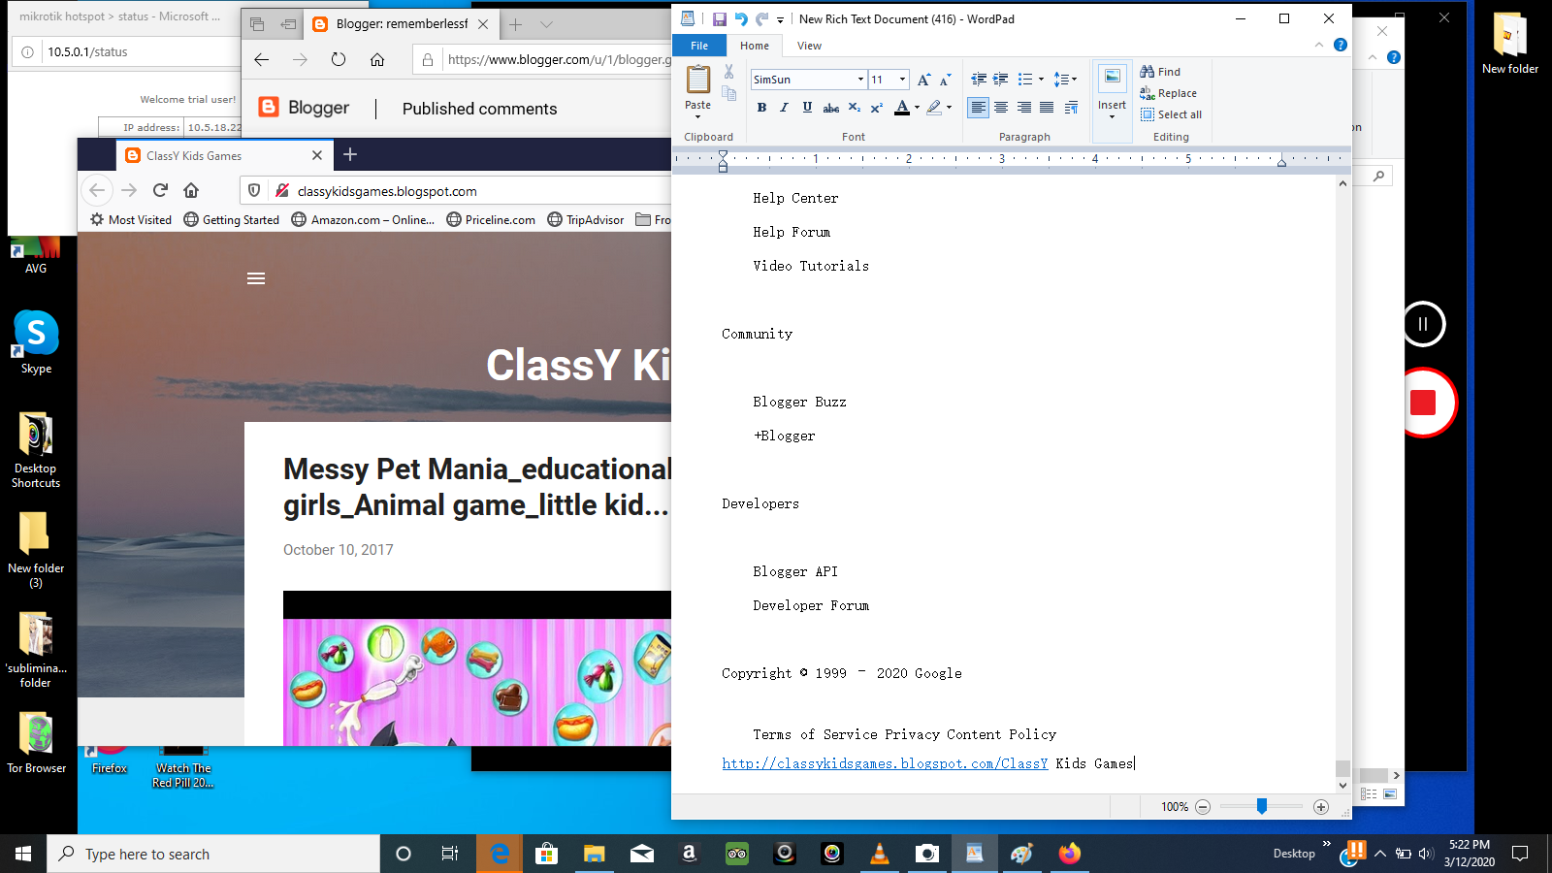
Task: Reload the ClassY Kids Games page in Firefox
Action: click(161, 190)
